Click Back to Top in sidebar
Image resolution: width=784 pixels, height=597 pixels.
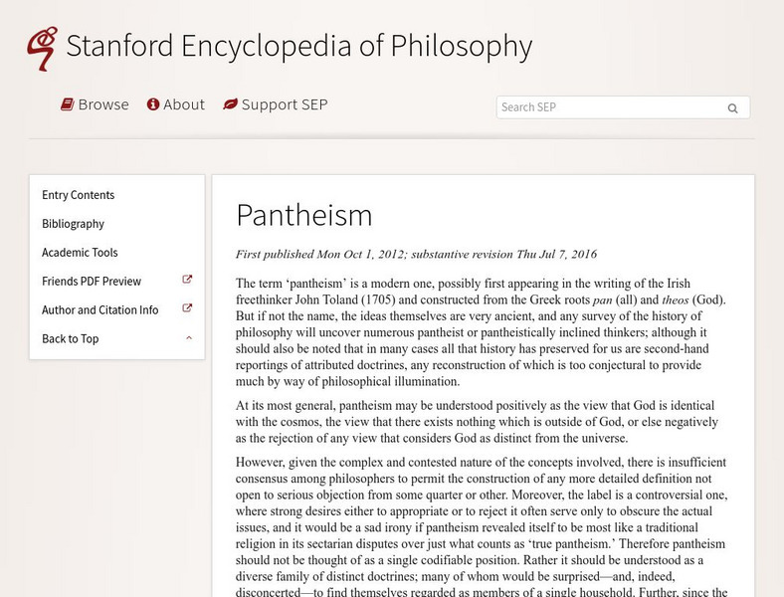pyautogui.click(x=71, y=339)
